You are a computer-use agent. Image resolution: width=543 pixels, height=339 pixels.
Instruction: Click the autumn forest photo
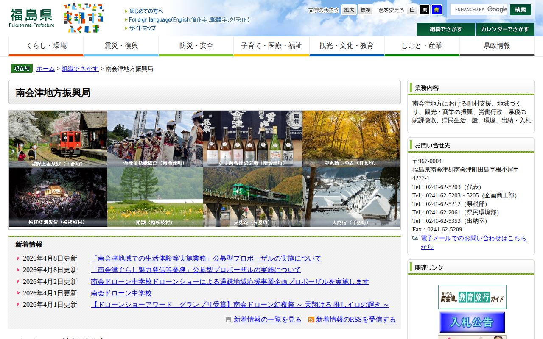[x=351, y=139]
